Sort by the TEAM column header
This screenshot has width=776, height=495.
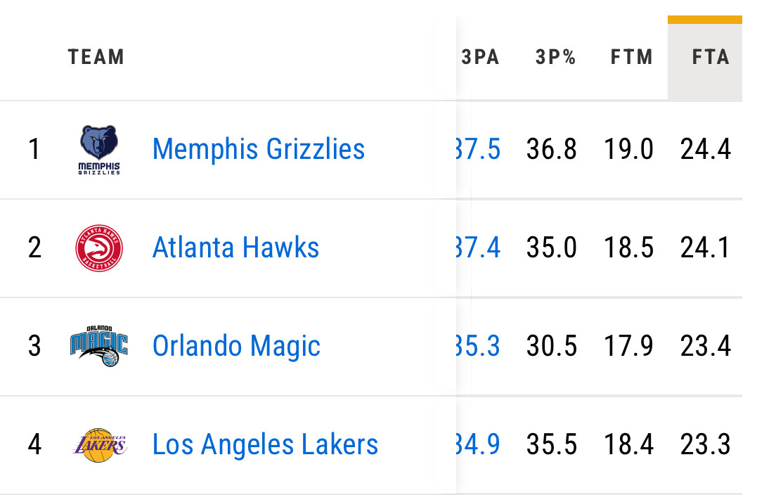96,57
